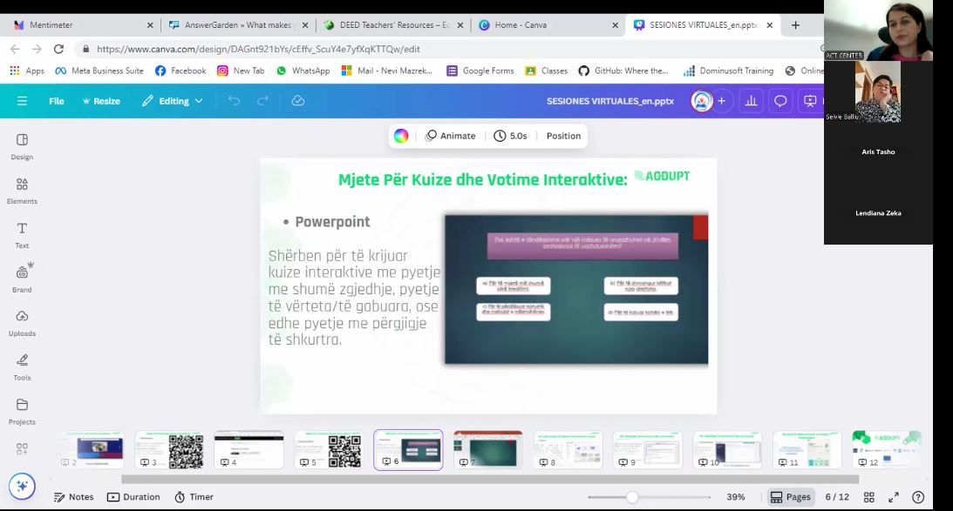Viewport: 953px width, 511px height.
Task: Open the Uploads panel
Action: pos(22,321)
